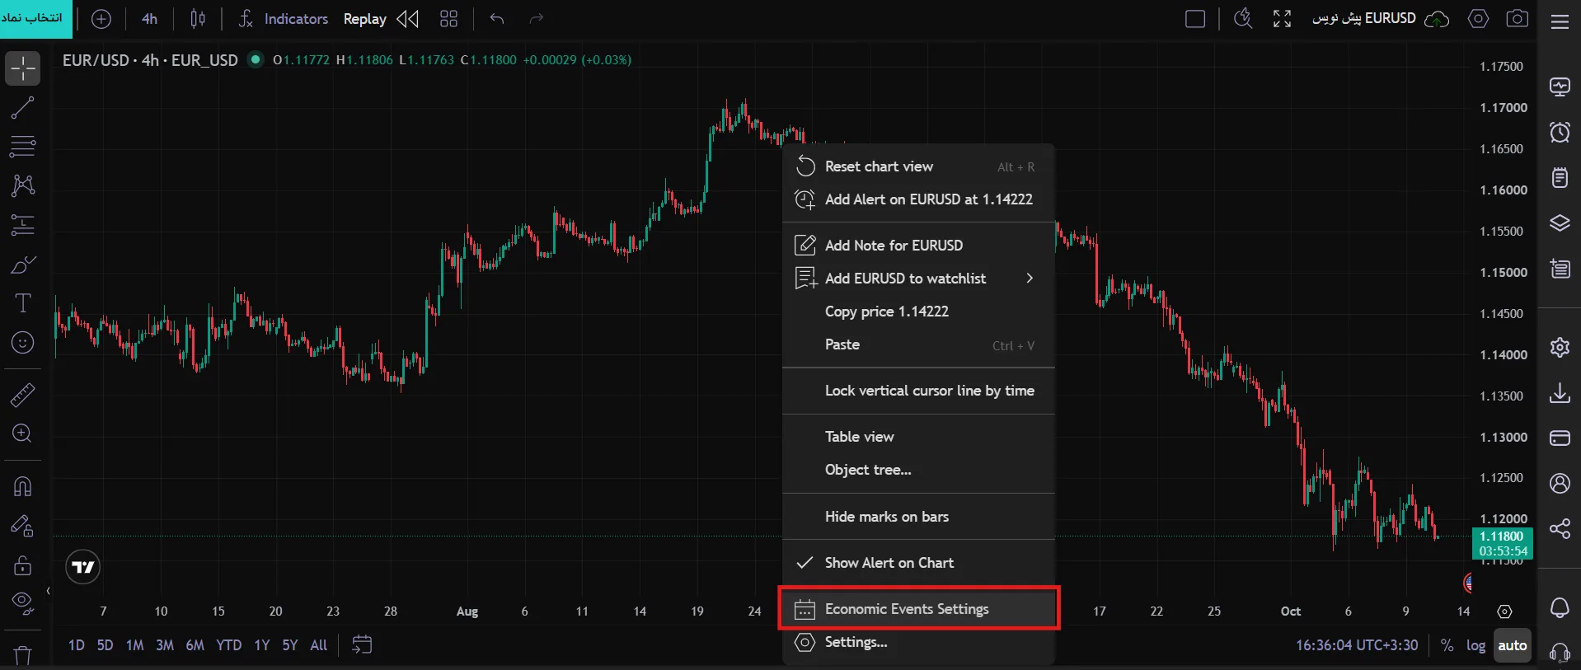The width and height of the screenshot is (1581, 670).
Task: Select the 1M time range button
Action: 134,645
